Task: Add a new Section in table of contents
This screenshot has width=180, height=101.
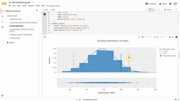Action: (x=11, y=43)
